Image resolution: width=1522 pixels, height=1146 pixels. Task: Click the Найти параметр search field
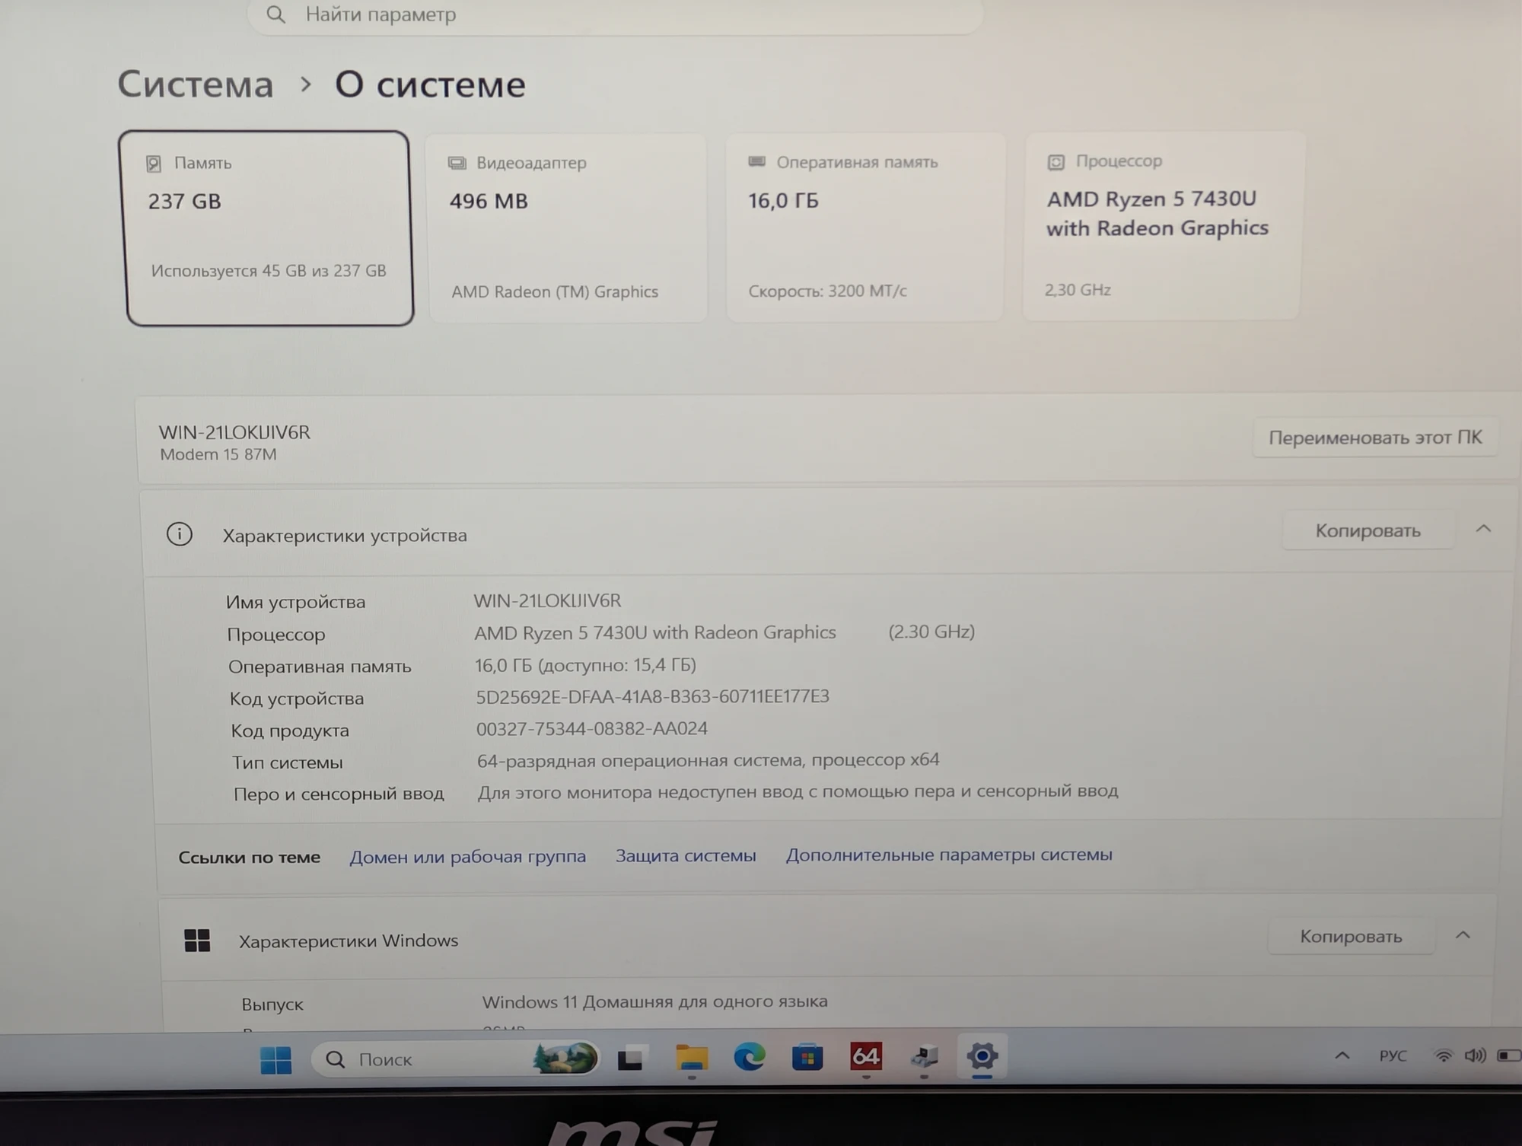click(615, 15)
